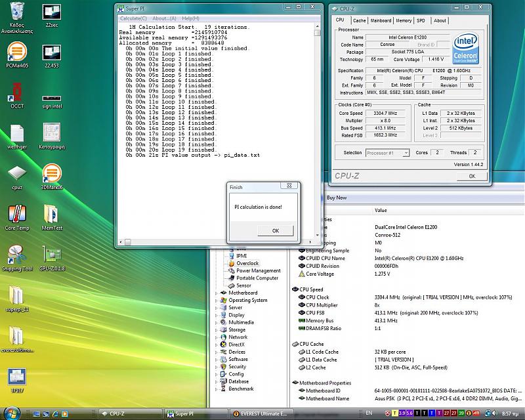Select the wetfhger text file icon
525x420 pixels.
pos(17,136)
